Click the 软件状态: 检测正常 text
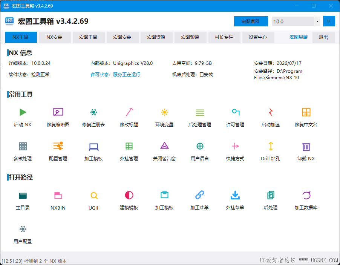Viewport: 340px width, 265px height. (x=29, y=75)
